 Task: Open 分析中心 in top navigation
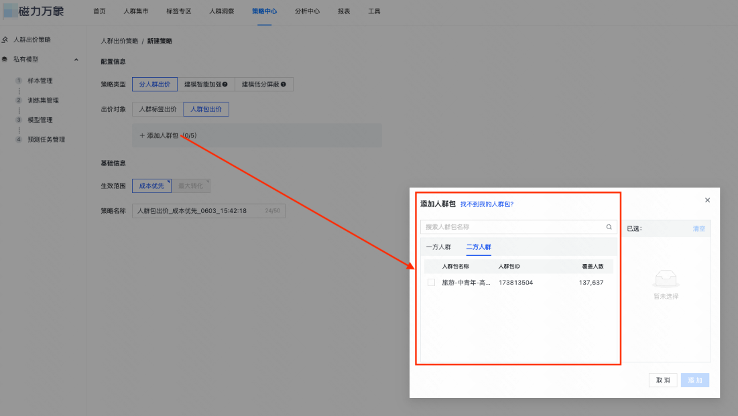coord(307,11)
